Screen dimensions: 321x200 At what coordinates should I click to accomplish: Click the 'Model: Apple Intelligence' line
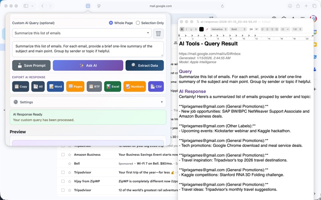(x=197, y=62)
